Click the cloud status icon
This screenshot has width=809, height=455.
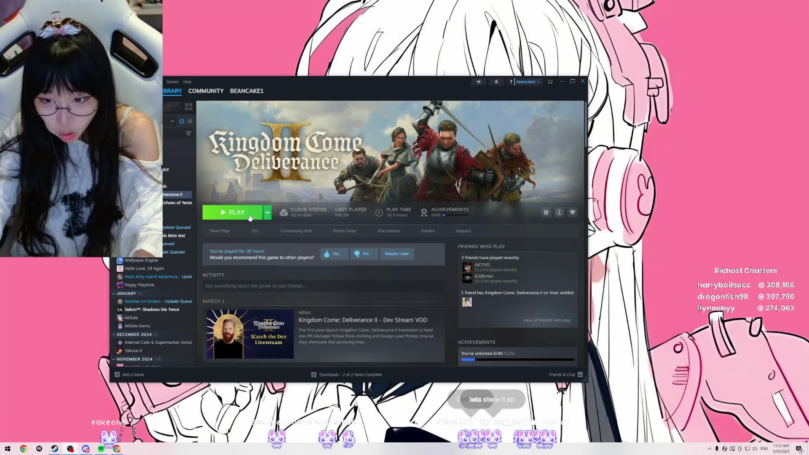[284, 212]
